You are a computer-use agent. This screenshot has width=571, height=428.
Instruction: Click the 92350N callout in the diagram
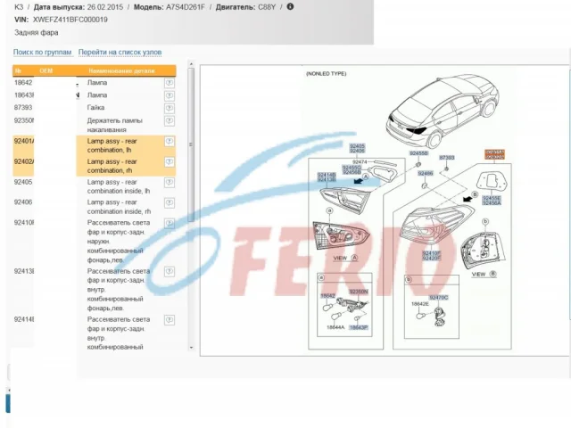pos(359,292)
